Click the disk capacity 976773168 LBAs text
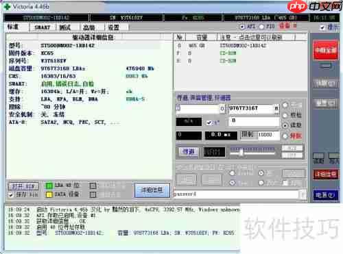The height and width of the screenshot is (254, 343). coord(63,68)
